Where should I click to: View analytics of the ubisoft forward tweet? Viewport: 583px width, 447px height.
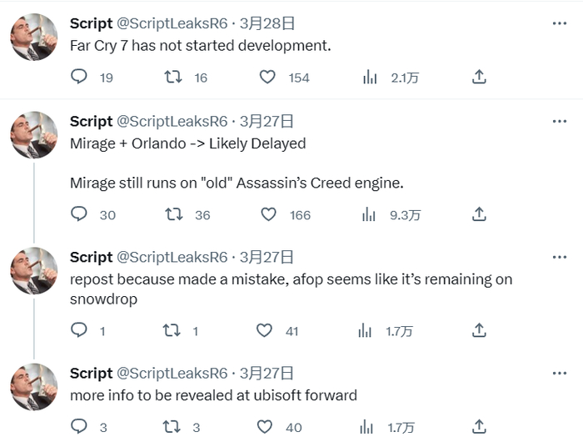coord(365,427)
